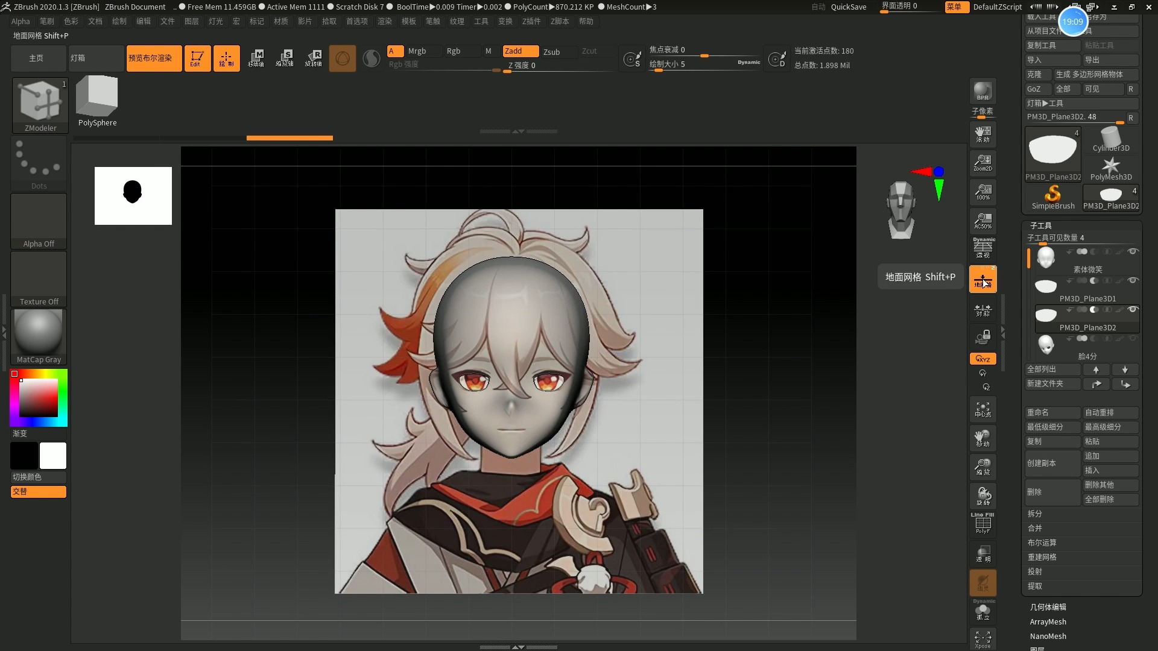The image size is (1158, 651).
Task: Open the main color picker square
Action: [x=39, y=398]
